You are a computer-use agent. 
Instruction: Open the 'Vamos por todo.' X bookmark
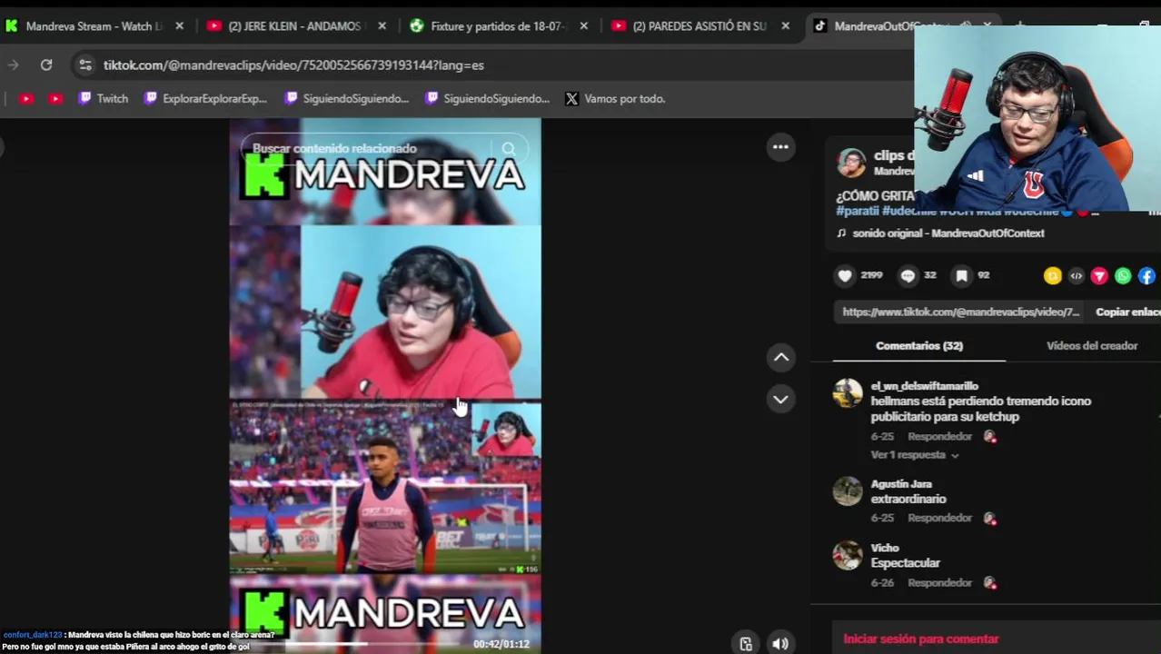[615, 98]
